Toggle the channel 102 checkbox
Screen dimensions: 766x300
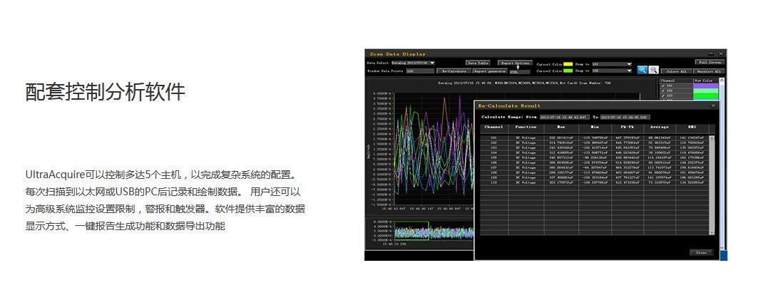(x=663, y=90)
